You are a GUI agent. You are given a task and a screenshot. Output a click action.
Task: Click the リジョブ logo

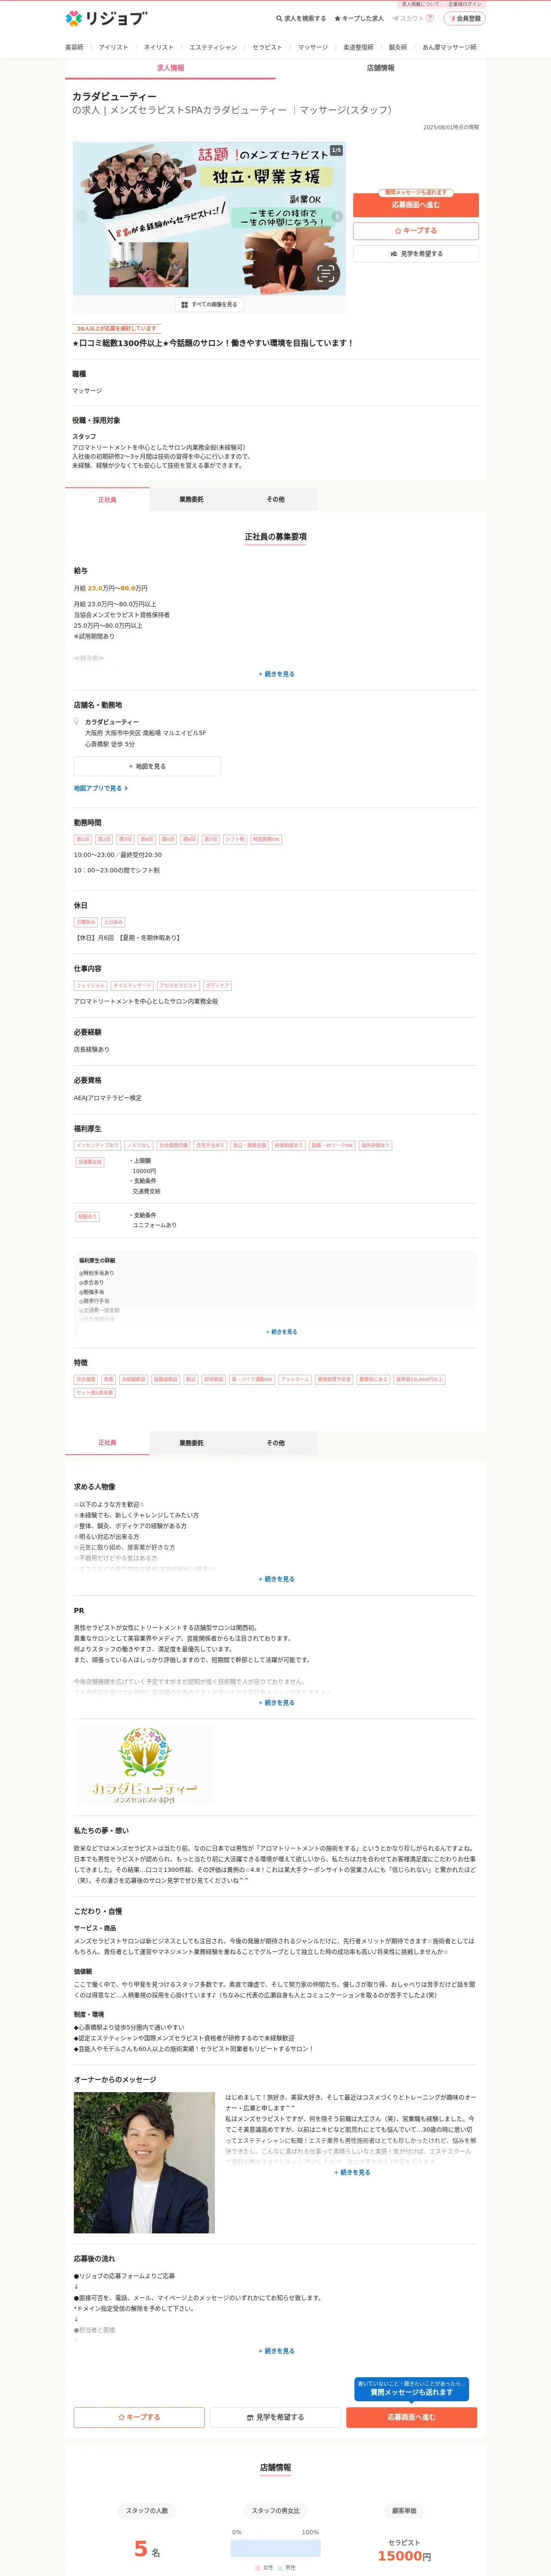[x=106, y=18]
